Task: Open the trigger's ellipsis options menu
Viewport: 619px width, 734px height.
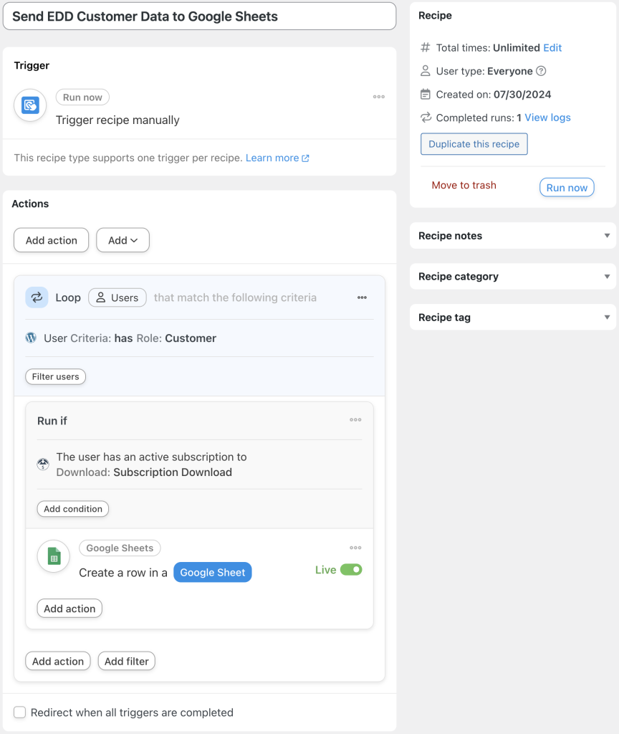Action: [378, 97]
